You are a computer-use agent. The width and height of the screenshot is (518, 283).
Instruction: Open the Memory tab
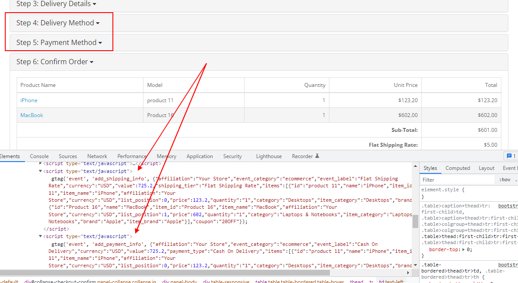point(167,156)
